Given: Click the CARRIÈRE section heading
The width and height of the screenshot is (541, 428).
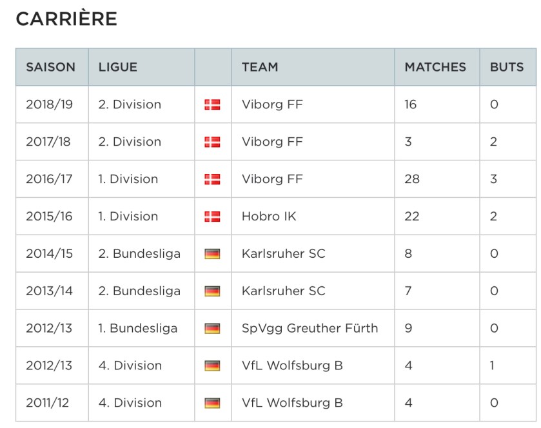Looking at the screenshot, I should [66, 20].
